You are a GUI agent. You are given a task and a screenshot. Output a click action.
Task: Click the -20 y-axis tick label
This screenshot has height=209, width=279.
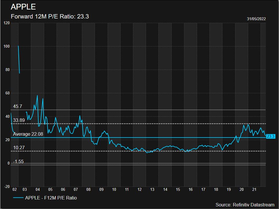(x=6, y=186)
